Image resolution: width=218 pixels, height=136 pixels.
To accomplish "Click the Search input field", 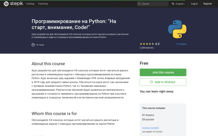I will (x=153, y=4).
